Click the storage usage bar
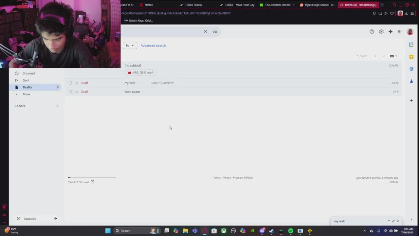Screen dimensions: 419x236 click(92, 178)
